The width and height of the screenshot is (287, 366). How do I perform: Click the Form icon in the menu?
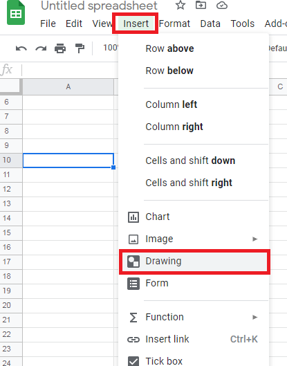pos(133,284)
